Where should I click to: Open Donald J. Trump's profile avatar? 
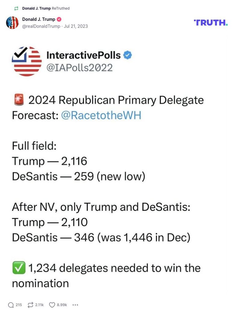click(x=12, y=23)
